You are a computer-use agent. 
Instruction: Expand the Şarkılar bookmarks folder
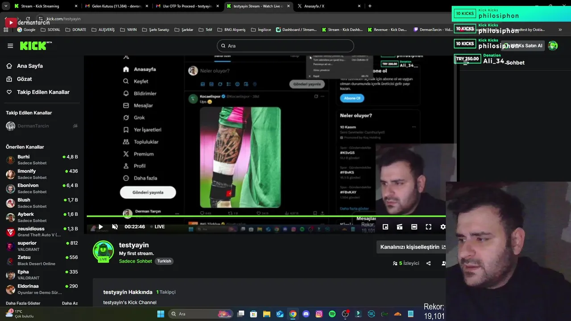tap(183, 30)
